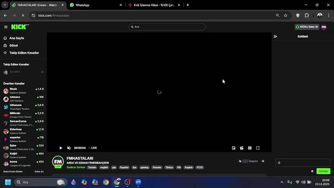Image resolution: width=334 pixels, height=188 pixels.
Task: Click the Turkish tag
Action: tap(92, 167)
